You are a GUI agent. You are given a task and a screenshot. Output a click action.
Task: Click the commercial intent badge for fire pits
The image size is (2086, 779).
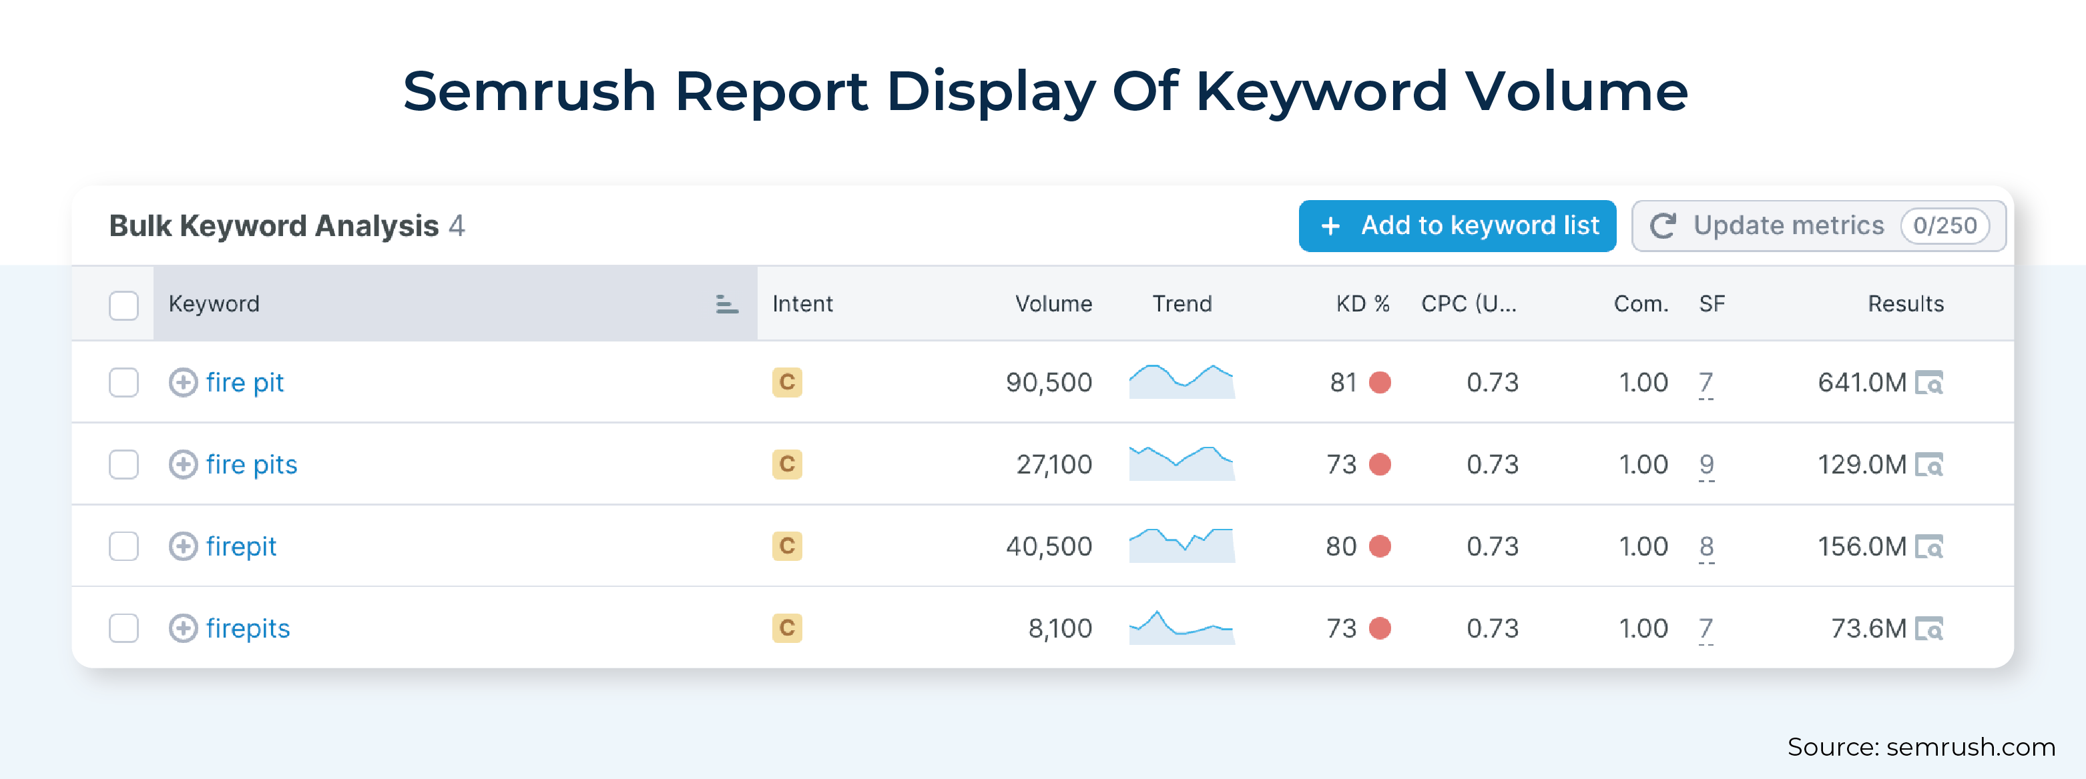787,464
